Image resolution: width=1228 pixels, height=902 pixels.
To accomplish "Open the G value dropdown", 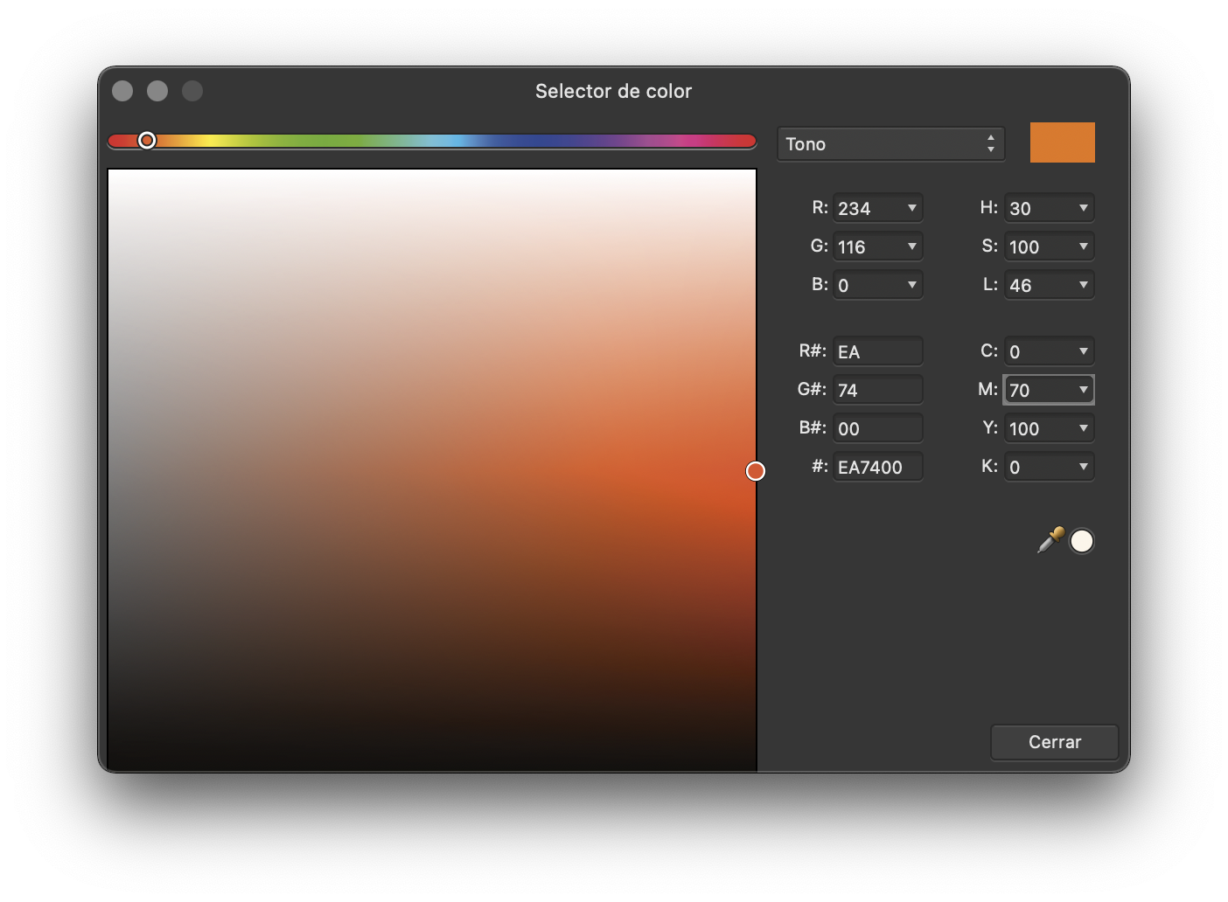I will click(x=911, y=246).
